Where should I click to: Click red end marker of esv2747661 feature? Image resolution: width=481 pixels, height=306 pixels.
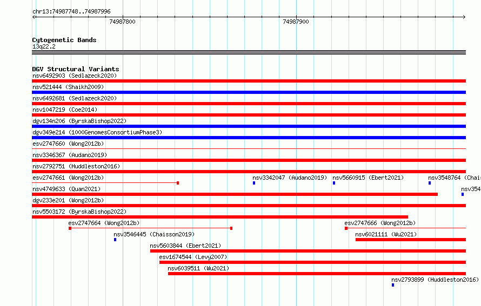click(x=178, y=183)
